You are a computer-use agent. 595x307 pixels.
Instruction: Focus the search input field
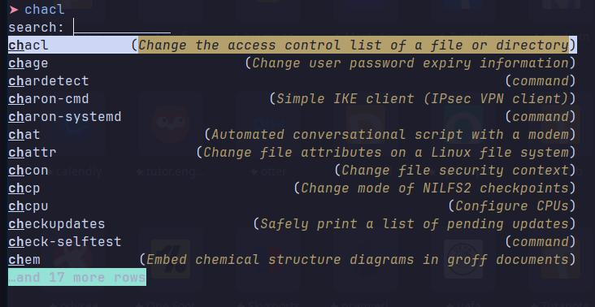click(122, 28)
